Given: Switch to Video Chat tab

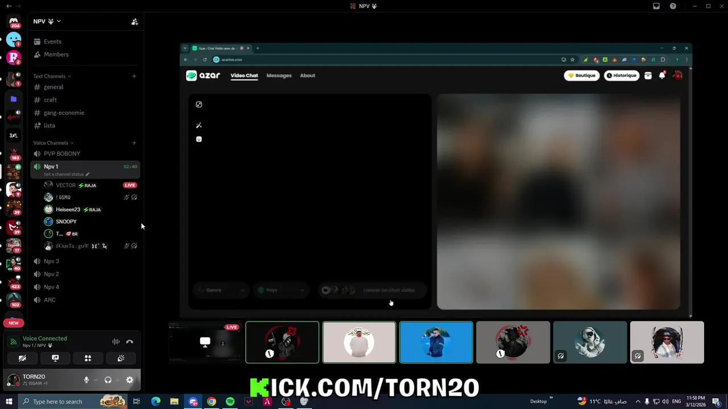Looking at the screenshot, I should pyautogui.click(x=244, y=76).
